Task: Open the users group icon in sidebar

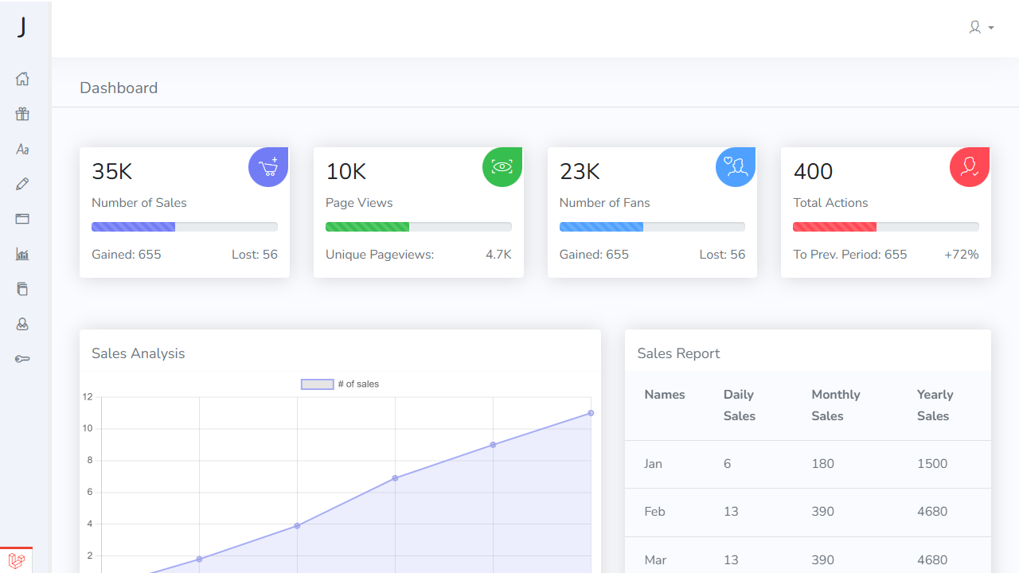Action: point(22,324)
